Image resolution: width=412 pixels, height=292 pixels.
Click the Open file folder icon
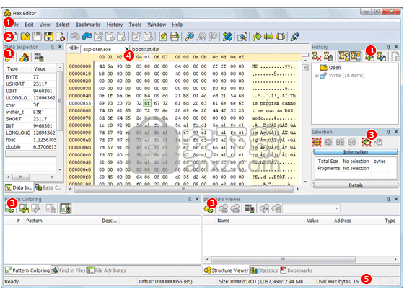[25, 37]
